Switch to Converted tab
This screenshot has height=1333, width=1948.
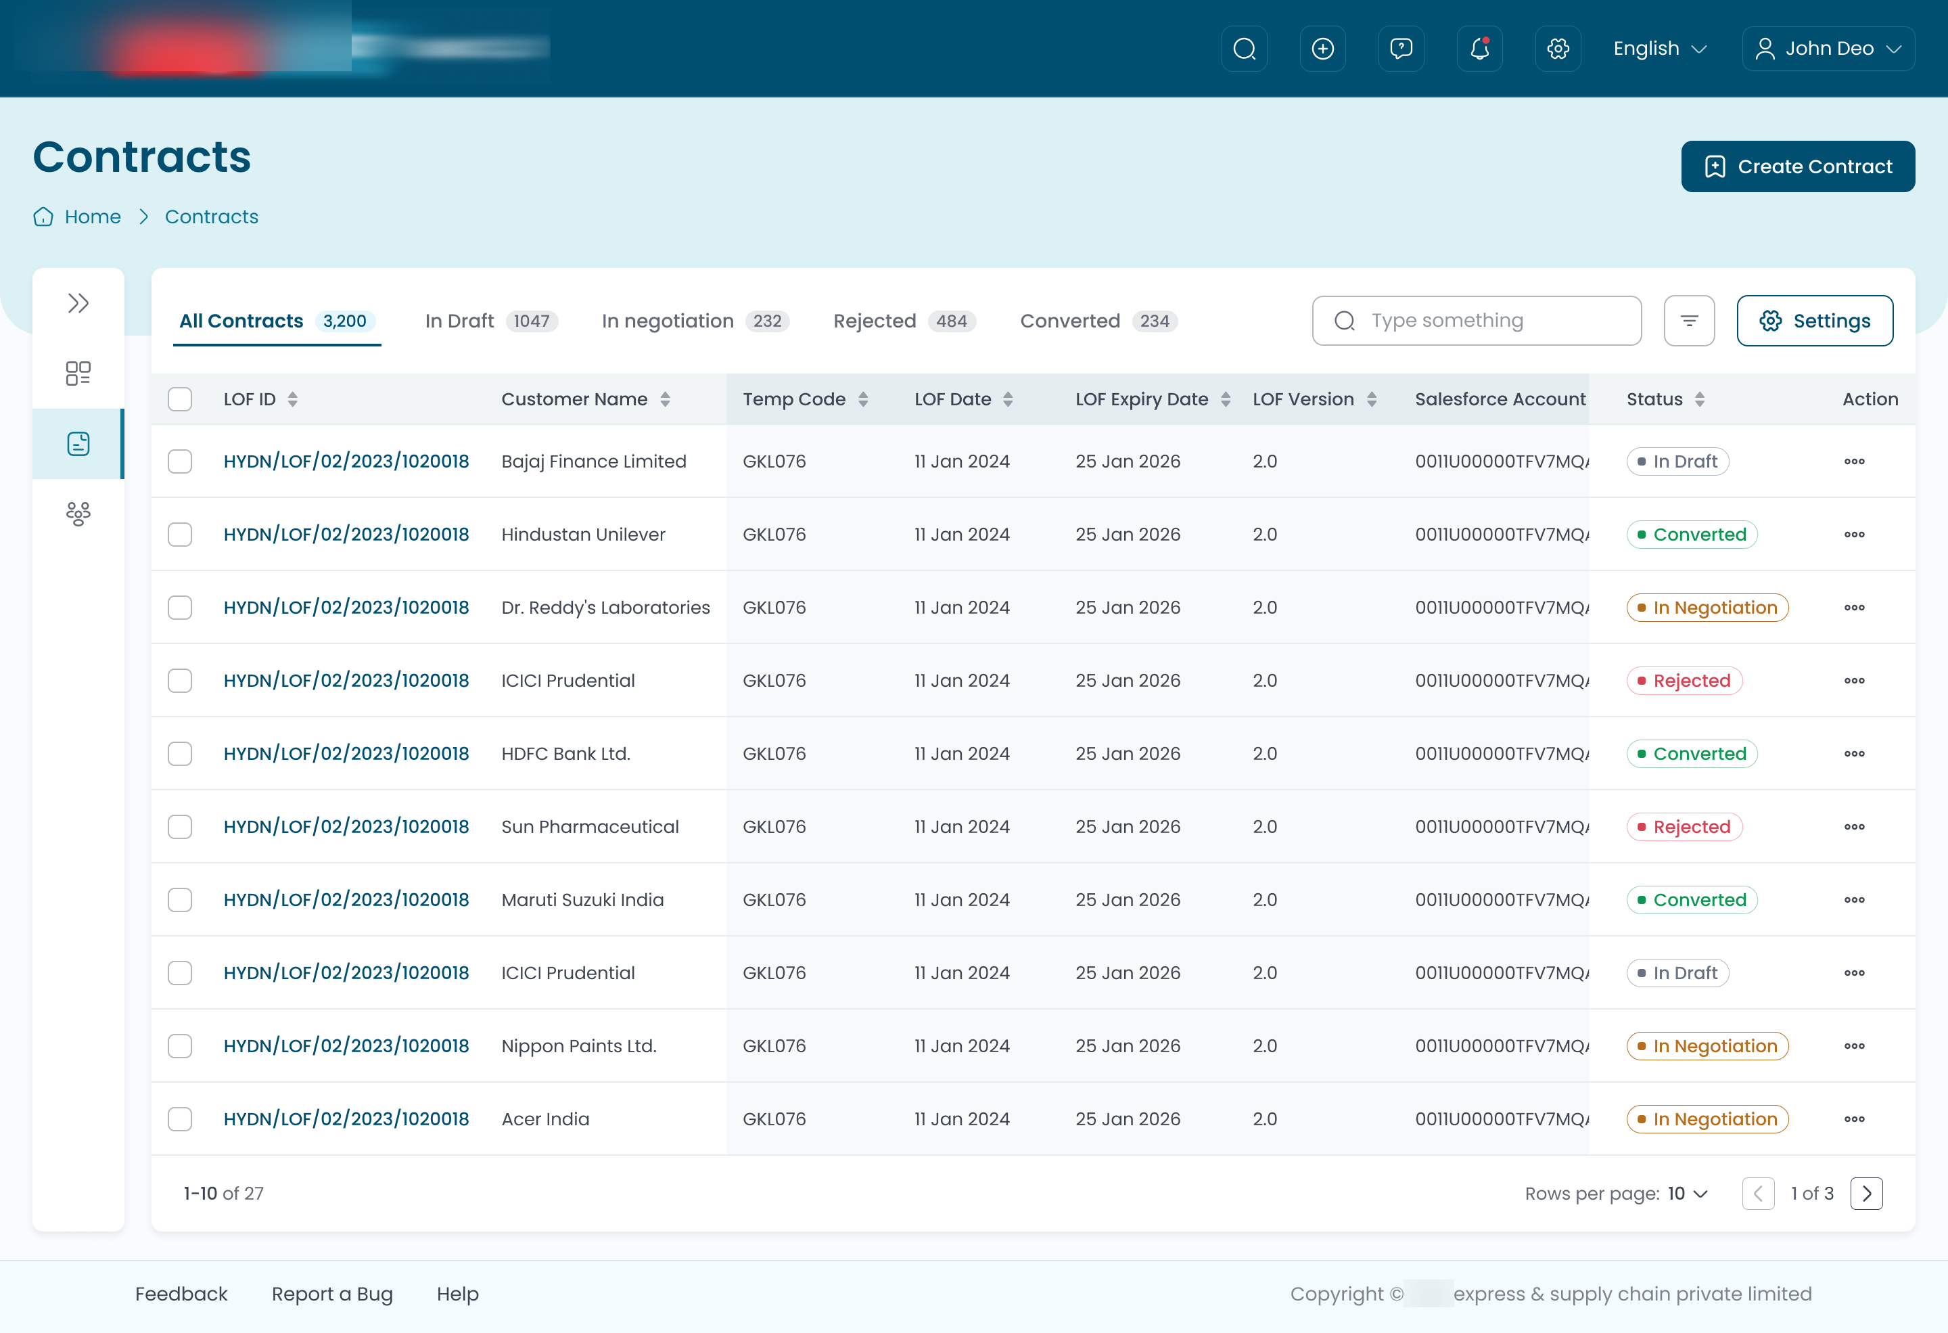pyautogui.click(x=1099, y=321)
